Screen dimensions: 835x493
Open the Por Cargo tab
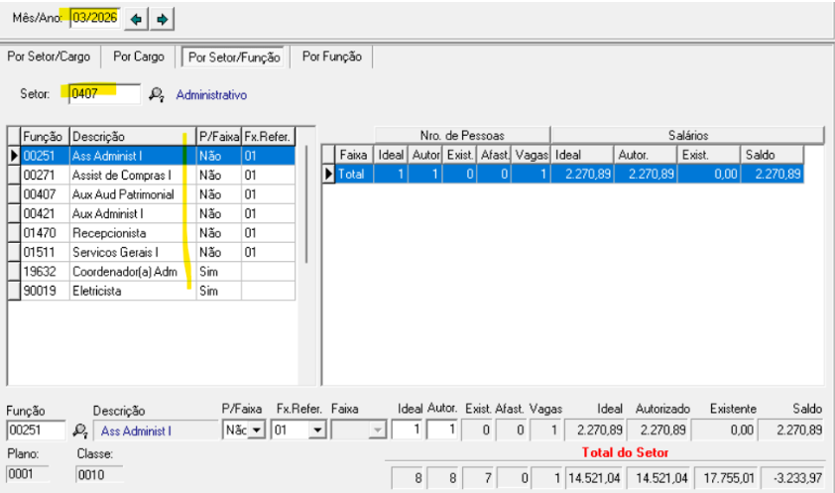point(139,58)
